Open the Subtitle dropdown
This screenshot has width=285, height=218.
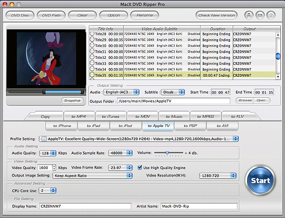pos(173,92)
